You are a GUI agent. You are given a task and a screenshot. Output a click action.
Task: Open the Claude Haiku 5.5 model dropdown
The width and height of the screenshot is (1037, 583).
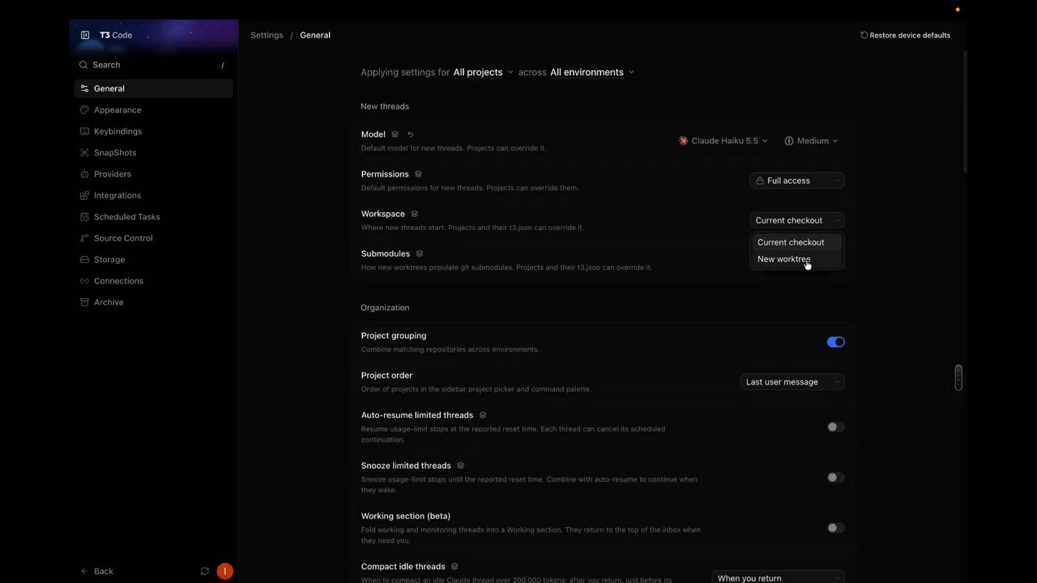point(723,141)
